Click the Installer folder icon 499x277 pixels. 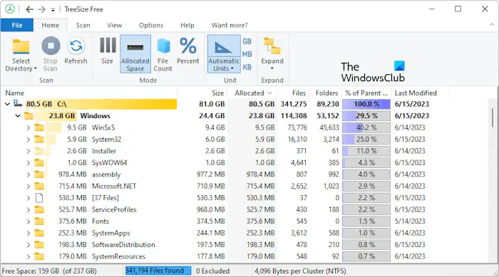pos(39,151)
